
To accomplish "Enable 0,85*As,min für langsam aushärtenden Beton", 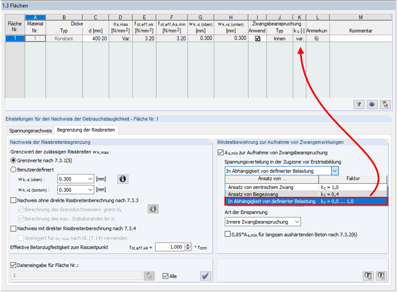I will point(228,234).
